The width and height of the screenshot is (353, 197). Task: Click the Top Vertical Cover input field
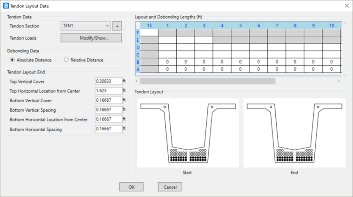108,81
